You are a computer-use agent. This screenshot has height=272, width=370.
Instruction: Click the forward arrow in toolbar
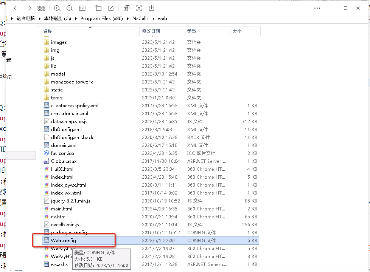tap(29, 8)
